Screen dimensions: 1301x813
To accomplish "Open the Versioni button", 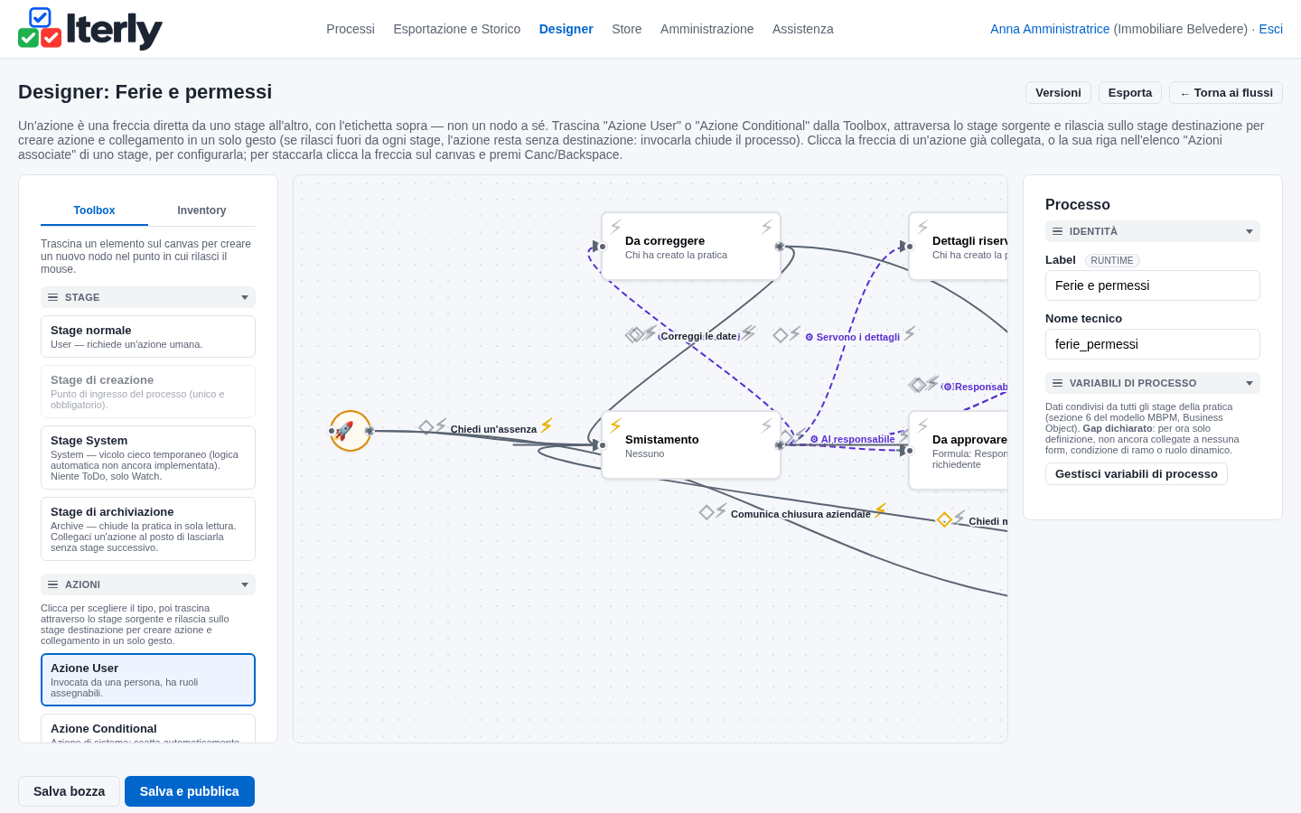I will [x=1058, y=93].
